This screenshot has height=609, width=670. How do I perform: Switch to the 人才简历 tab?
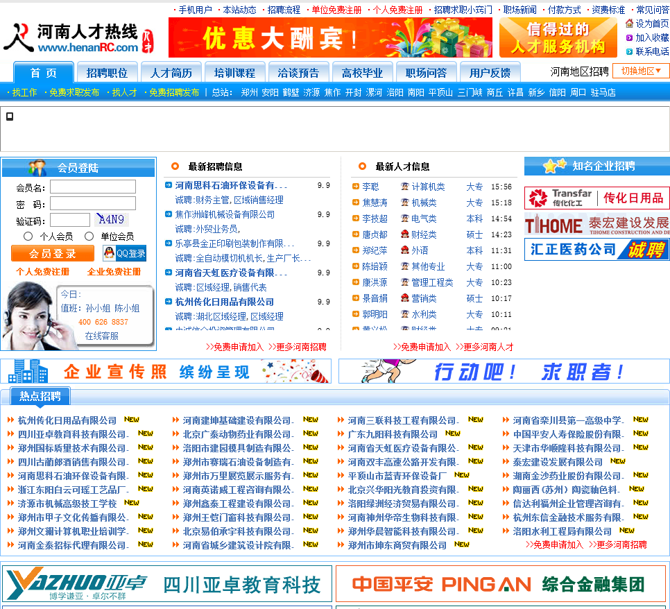171,72
